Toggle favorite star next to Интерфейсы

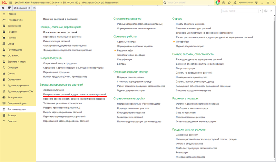[x=174, y=42]
